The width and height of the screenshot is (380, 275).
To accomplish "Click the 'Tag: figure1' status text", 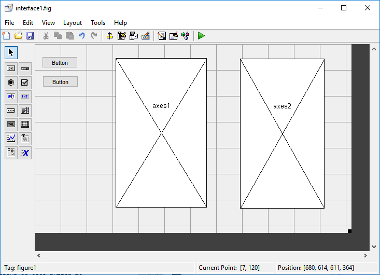I will (x=20, y=268).
